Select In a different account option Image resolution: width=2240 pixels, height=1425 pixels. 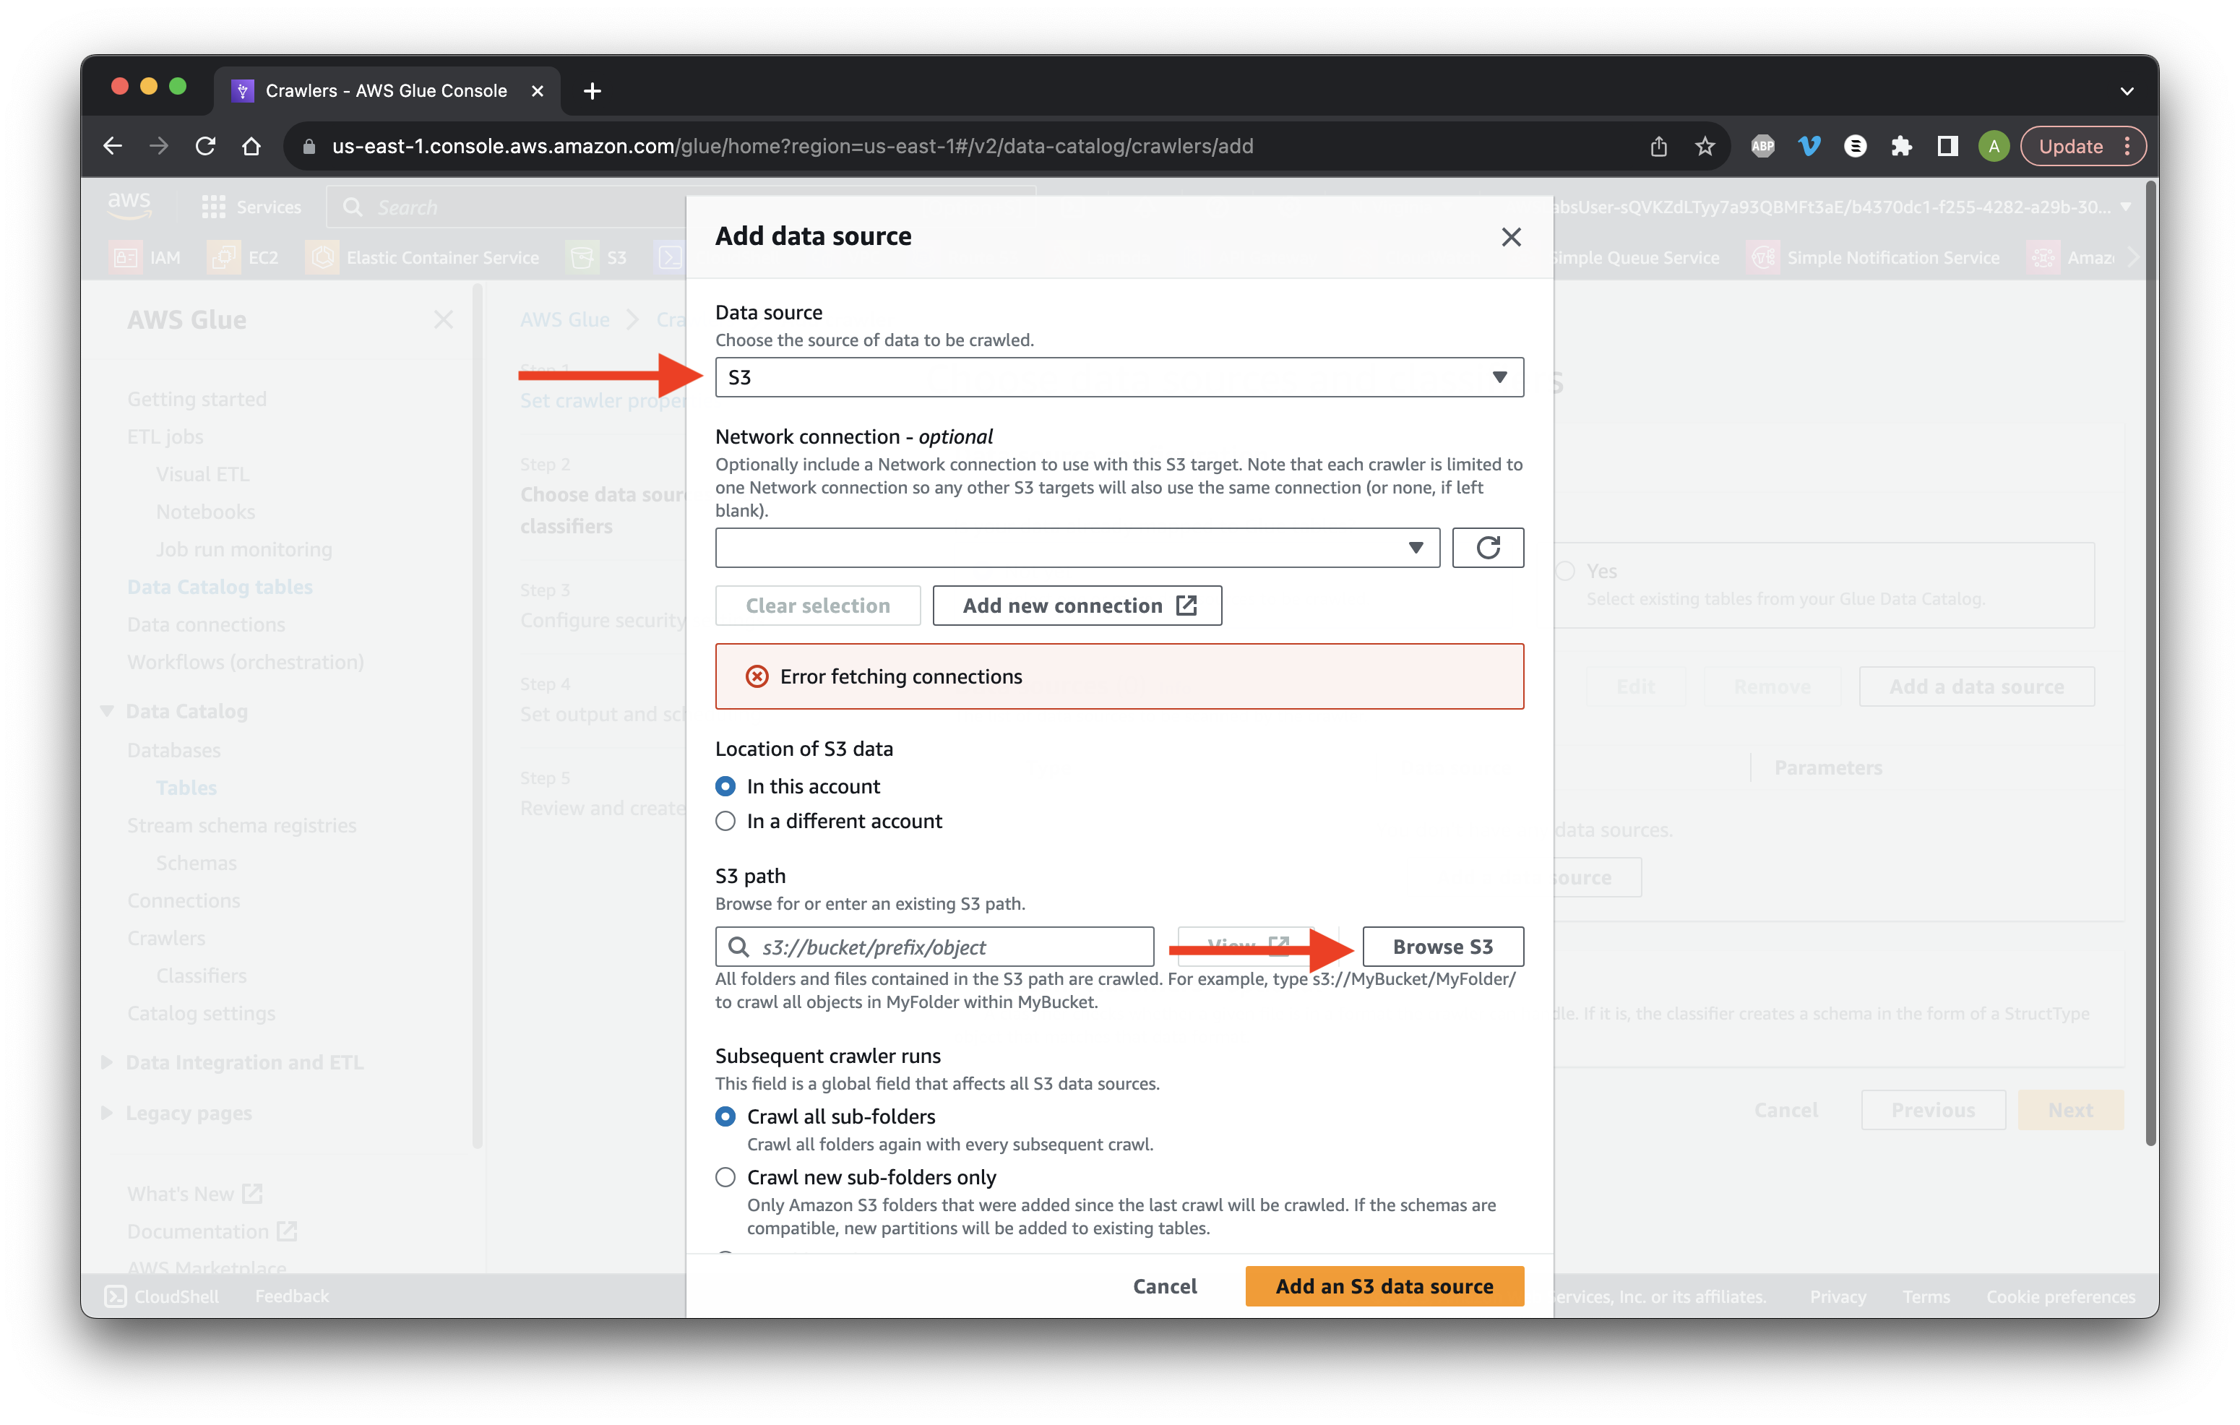(x=725, y=820)
